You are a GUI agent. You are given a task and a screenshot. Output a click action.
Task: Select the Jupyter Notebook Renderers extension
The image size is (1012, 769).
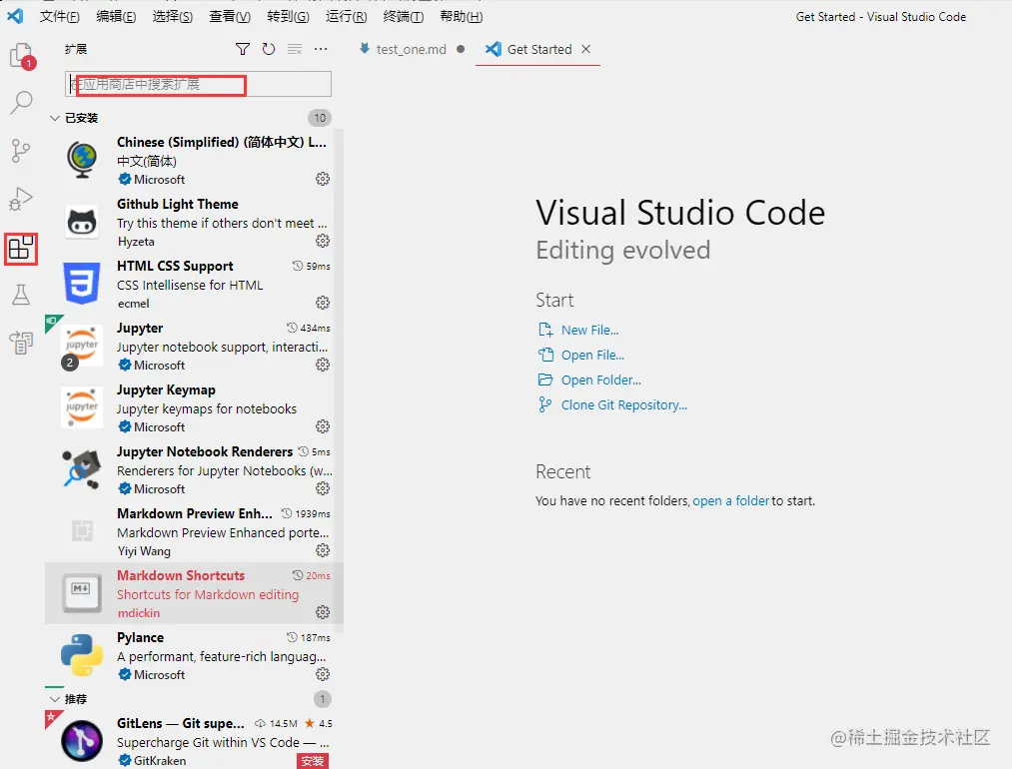(x=194, y=469)
